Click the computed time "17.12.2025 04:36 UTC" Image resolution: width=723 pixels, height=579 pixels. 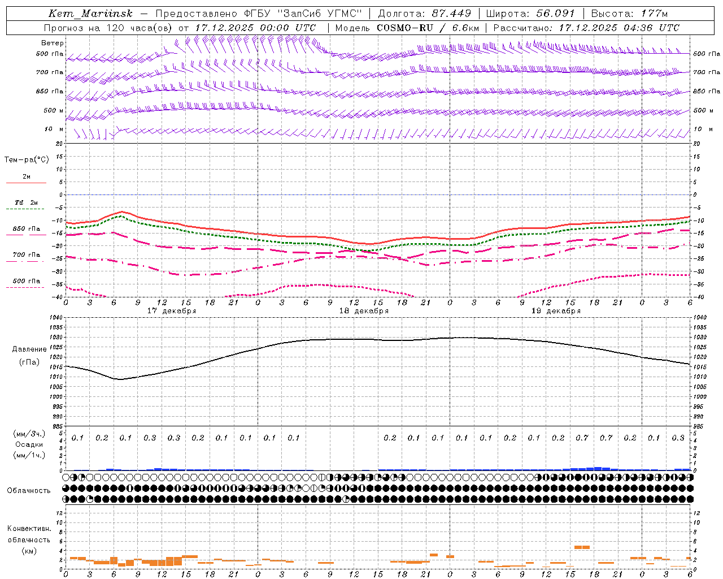tap(619, 28)
